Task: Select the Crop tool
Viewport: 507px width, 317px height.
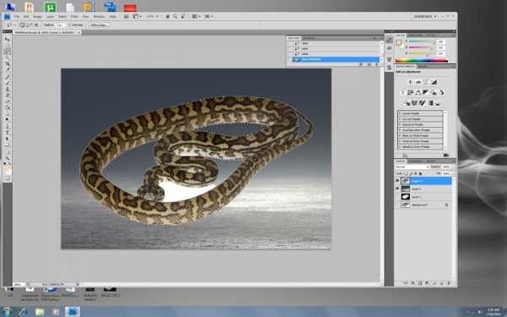Action: tap(8, 64)
